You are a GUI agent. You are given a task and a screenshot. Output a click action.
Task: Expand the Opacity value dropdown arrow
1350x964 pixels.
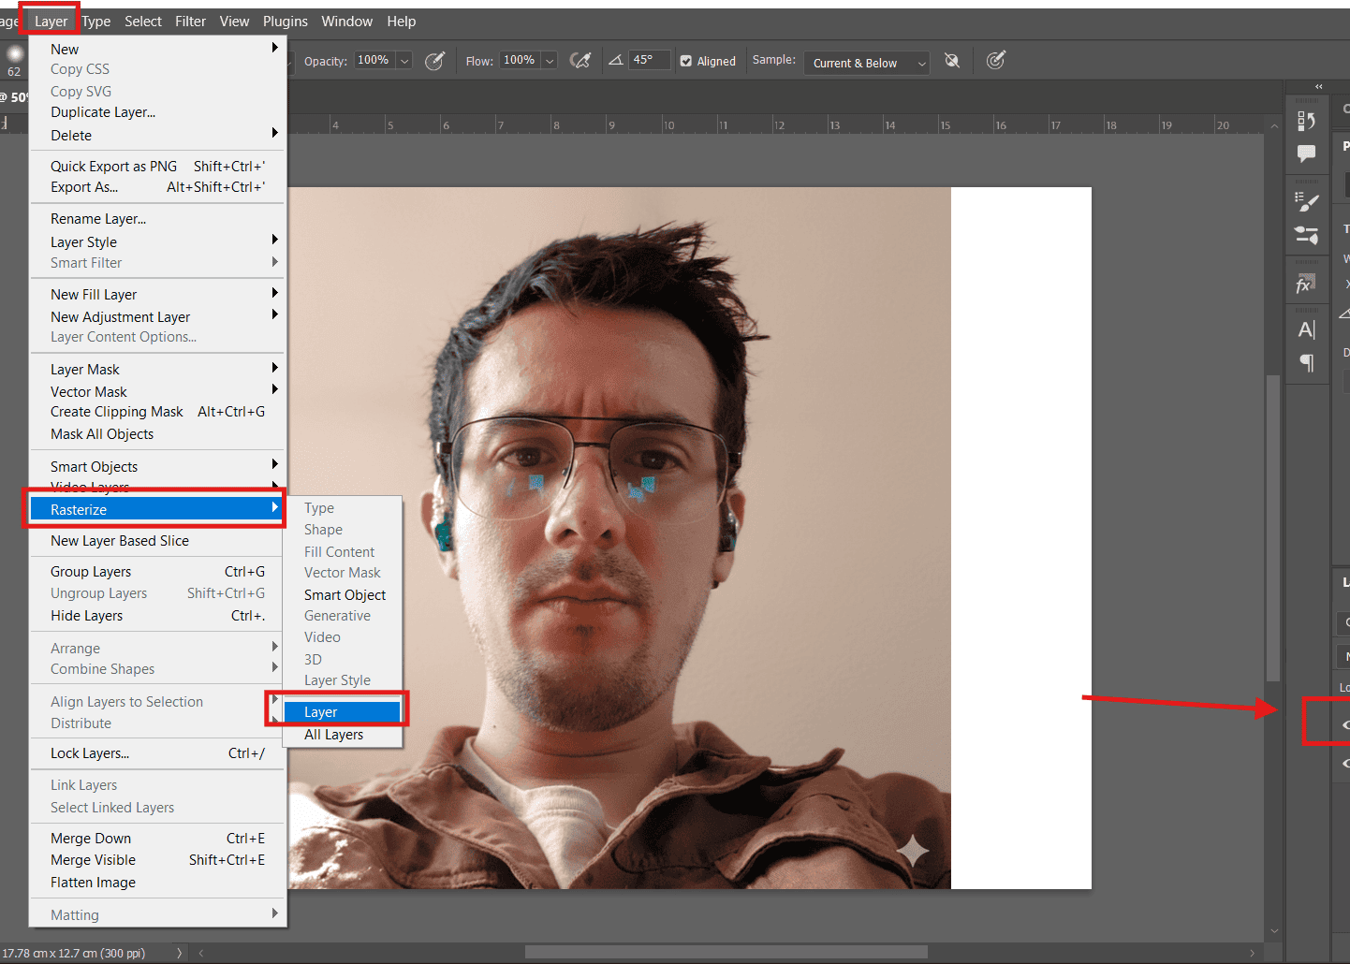point(404,61)
